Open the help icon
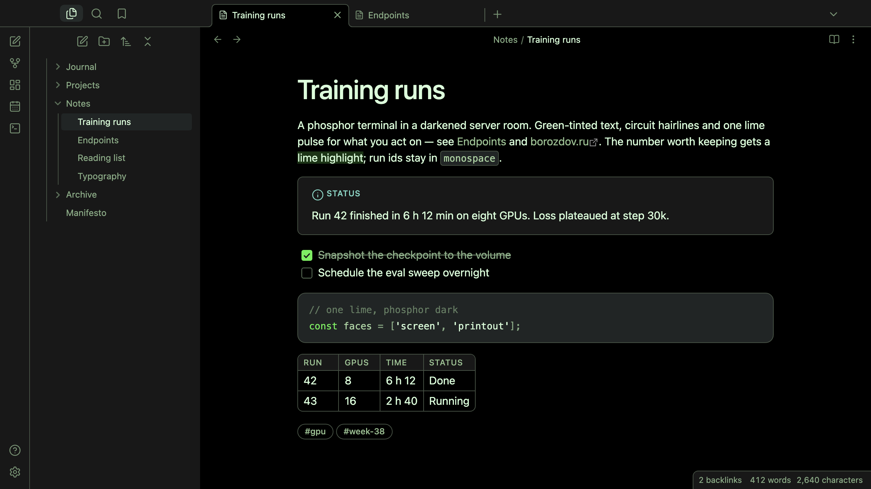This screenshot has width=871, height=489. tap(15, 450)
